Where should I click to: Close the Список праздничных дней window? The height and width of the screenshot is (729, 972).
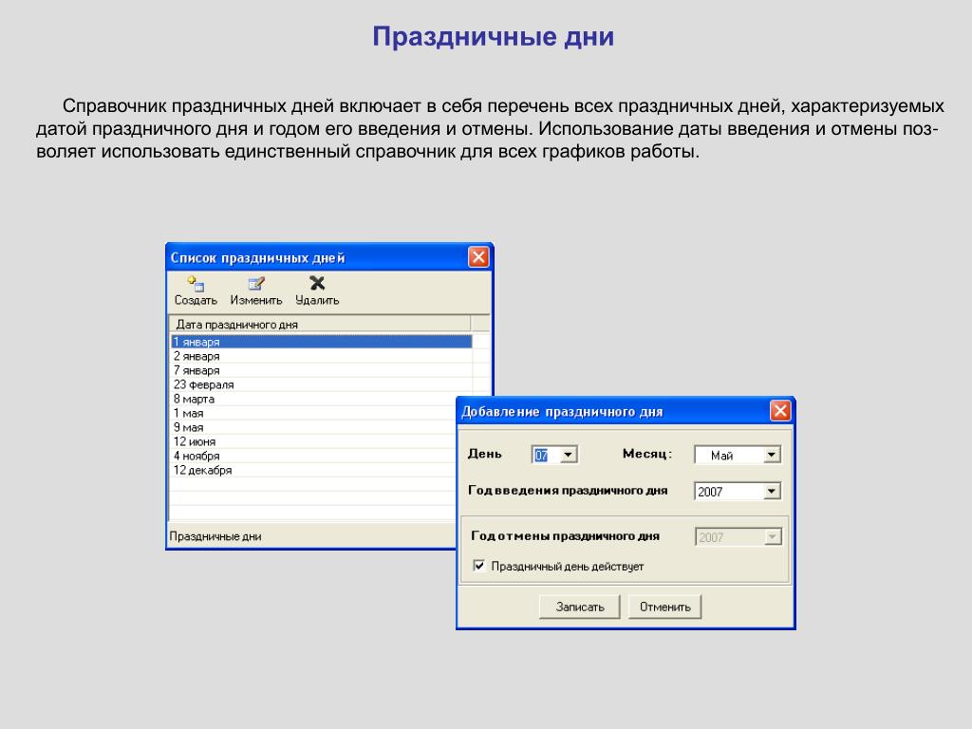(478, 257)
